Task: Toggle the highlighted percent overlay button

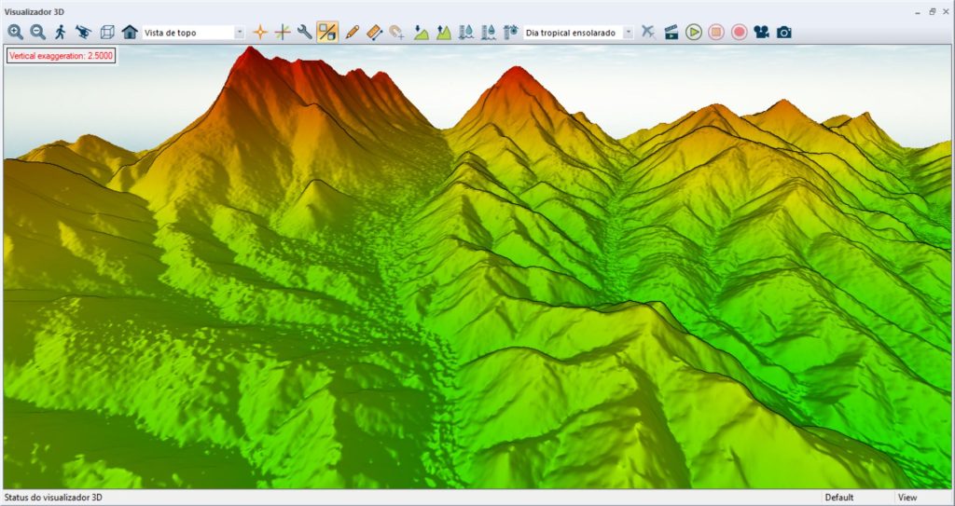Action: [327, 32]
